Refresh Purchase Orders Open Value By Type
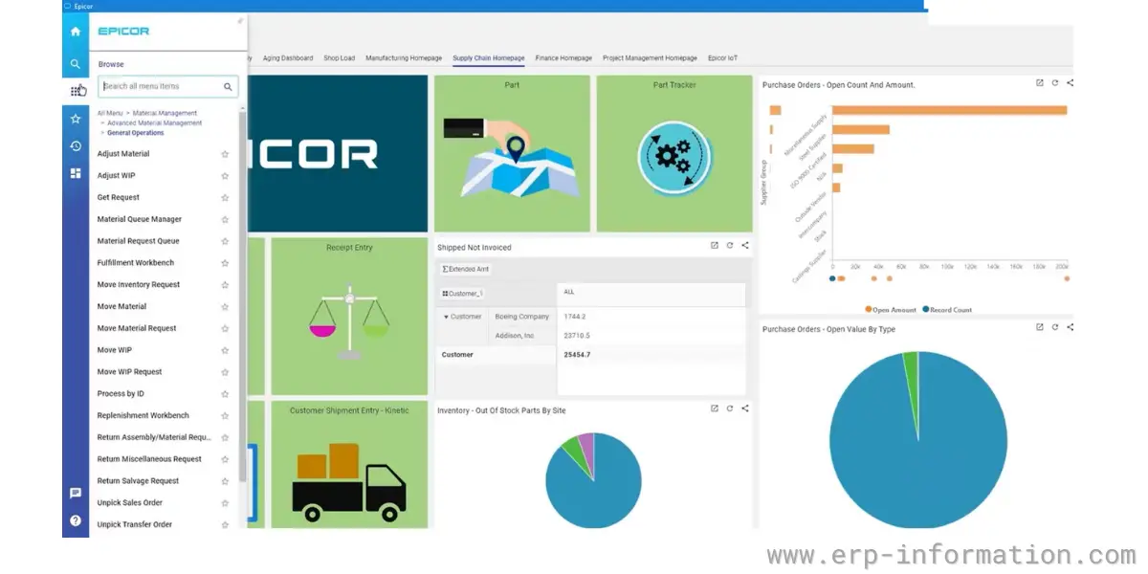This screenshot has width=1148, height=574. coord(1055,327)
